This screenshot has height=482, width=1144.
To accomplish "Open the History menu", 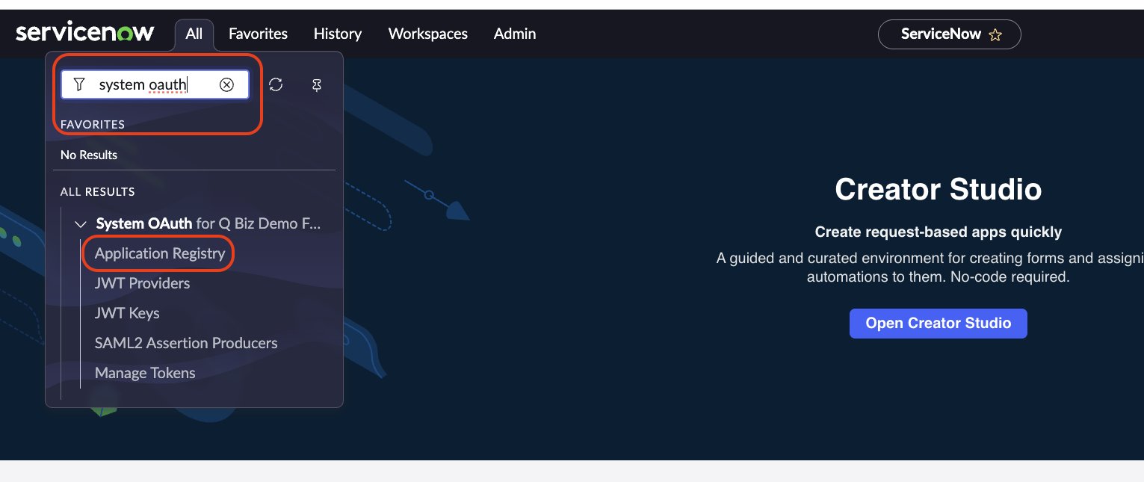I will point(337,34).
